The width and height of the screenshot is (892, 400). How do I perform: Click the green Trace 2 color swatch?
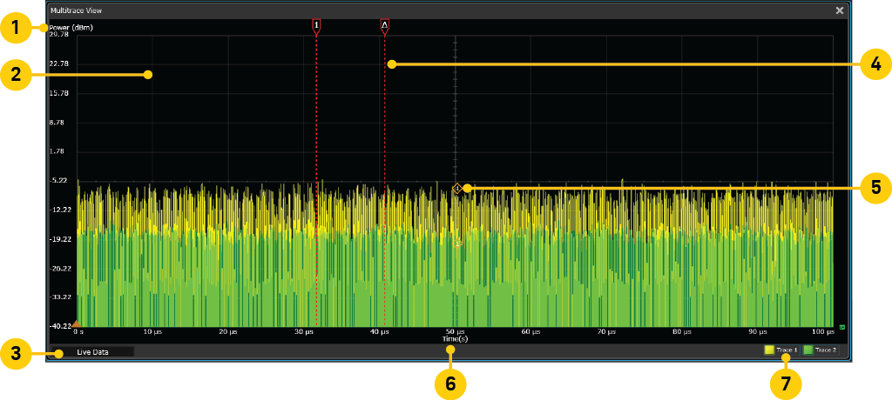tap(808, 350)
